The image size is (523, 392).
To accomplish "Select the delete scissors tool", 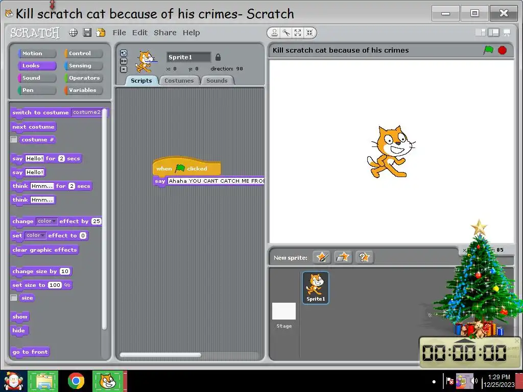I will click(x=286, y=33).
